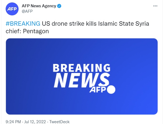Image resolution: width=163 pixels, height=124 pixels.
Task: Open the TweetDeck source label
Action: click(x=59, y=122)
